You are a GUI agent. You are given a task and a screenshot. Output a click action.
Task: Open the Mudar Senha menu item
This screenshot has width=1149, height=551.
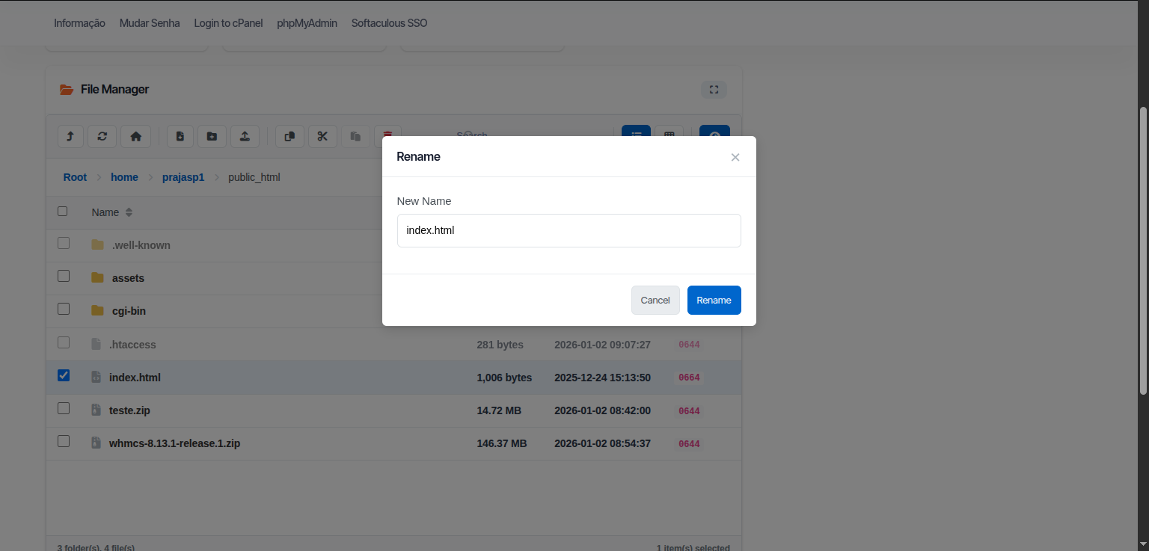pyautogui.click(x=150, y=23)
